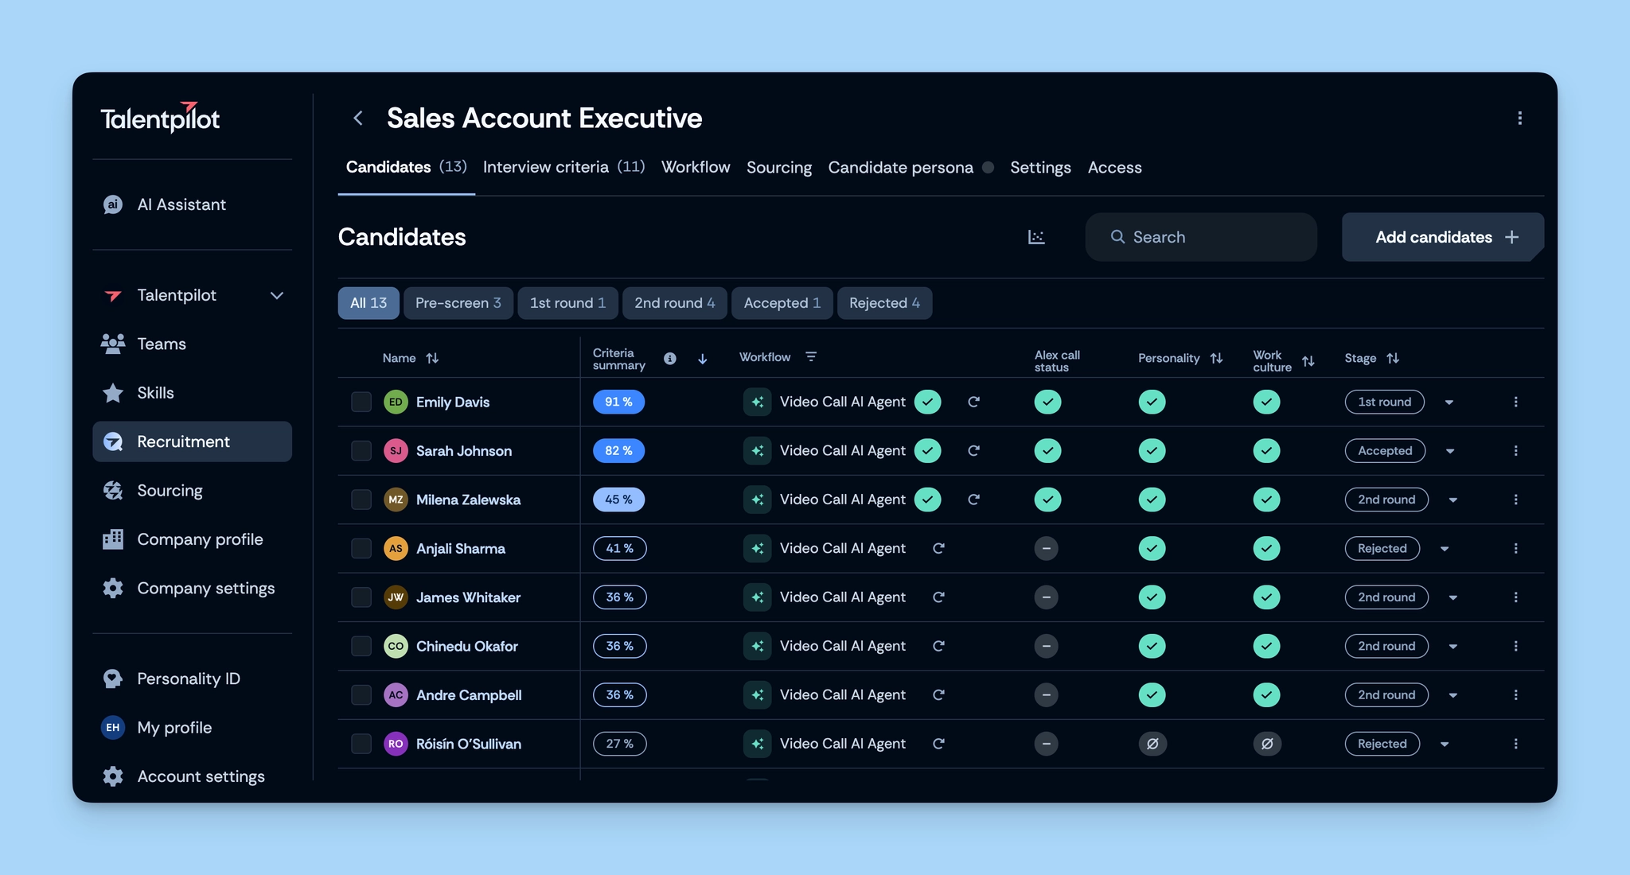The height and width of the screenshot is (875, 1630).
Task: Open the job options kebab menu at top right
Action: click(x=1519, y=119)
